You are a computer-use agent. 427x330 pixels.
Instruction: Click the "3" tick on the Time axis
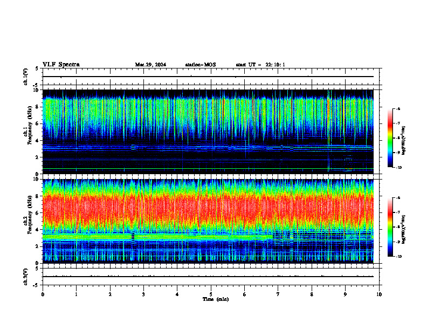click(143, 294)
